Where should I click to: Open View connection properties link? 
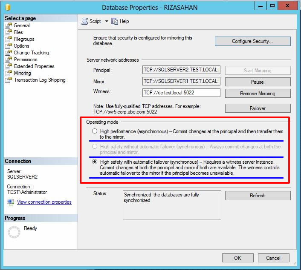pyautogui.click(x=44, y=202)
